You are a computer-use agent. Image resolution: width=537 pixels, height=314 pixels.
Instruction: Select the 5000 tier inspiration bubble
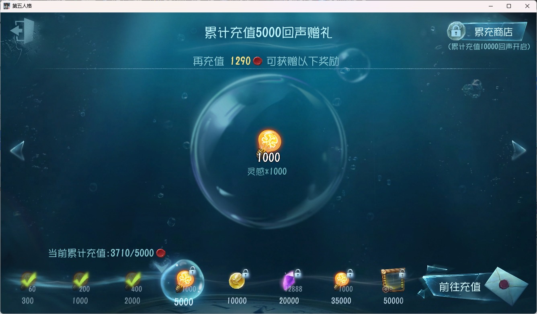pyautogui.click(x=183, y=281)
